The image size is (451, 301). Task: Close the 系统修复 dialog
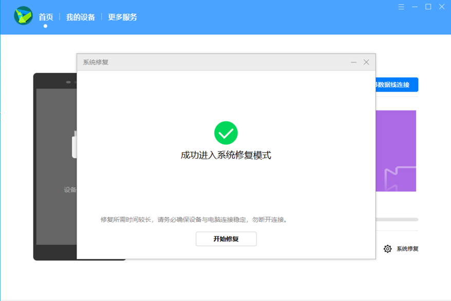click(x=366, y=62)
